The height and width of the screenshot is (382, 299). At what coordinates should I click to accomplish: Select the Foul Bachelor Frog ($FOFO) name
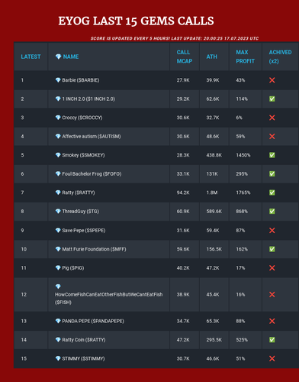pyautogui.click(x=92, y=174)
